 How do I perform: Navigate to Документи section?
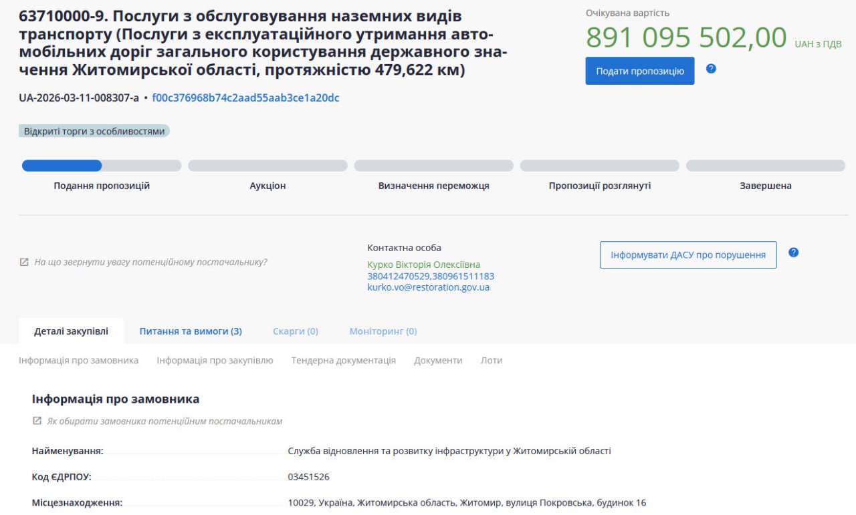438,361
